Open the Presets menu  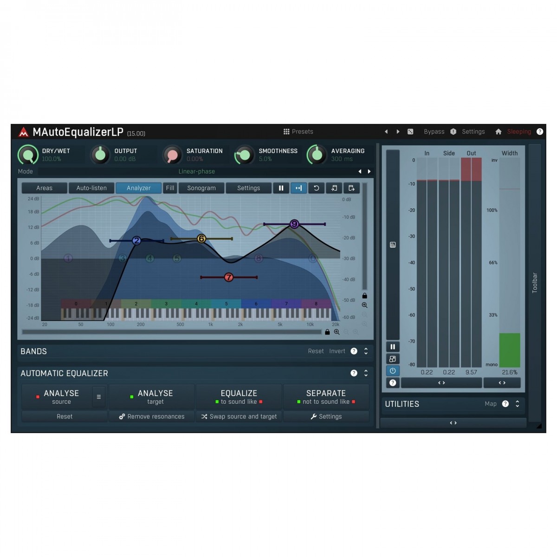pos(298,132)
